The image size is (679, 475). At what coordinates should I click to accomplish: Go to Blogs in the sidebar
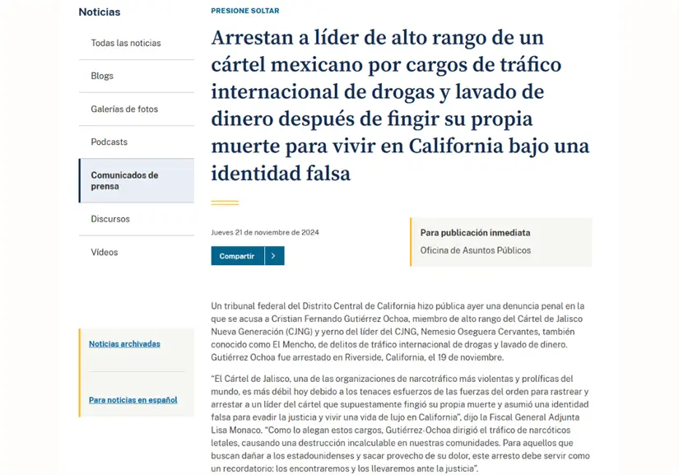tap(102, 76)
